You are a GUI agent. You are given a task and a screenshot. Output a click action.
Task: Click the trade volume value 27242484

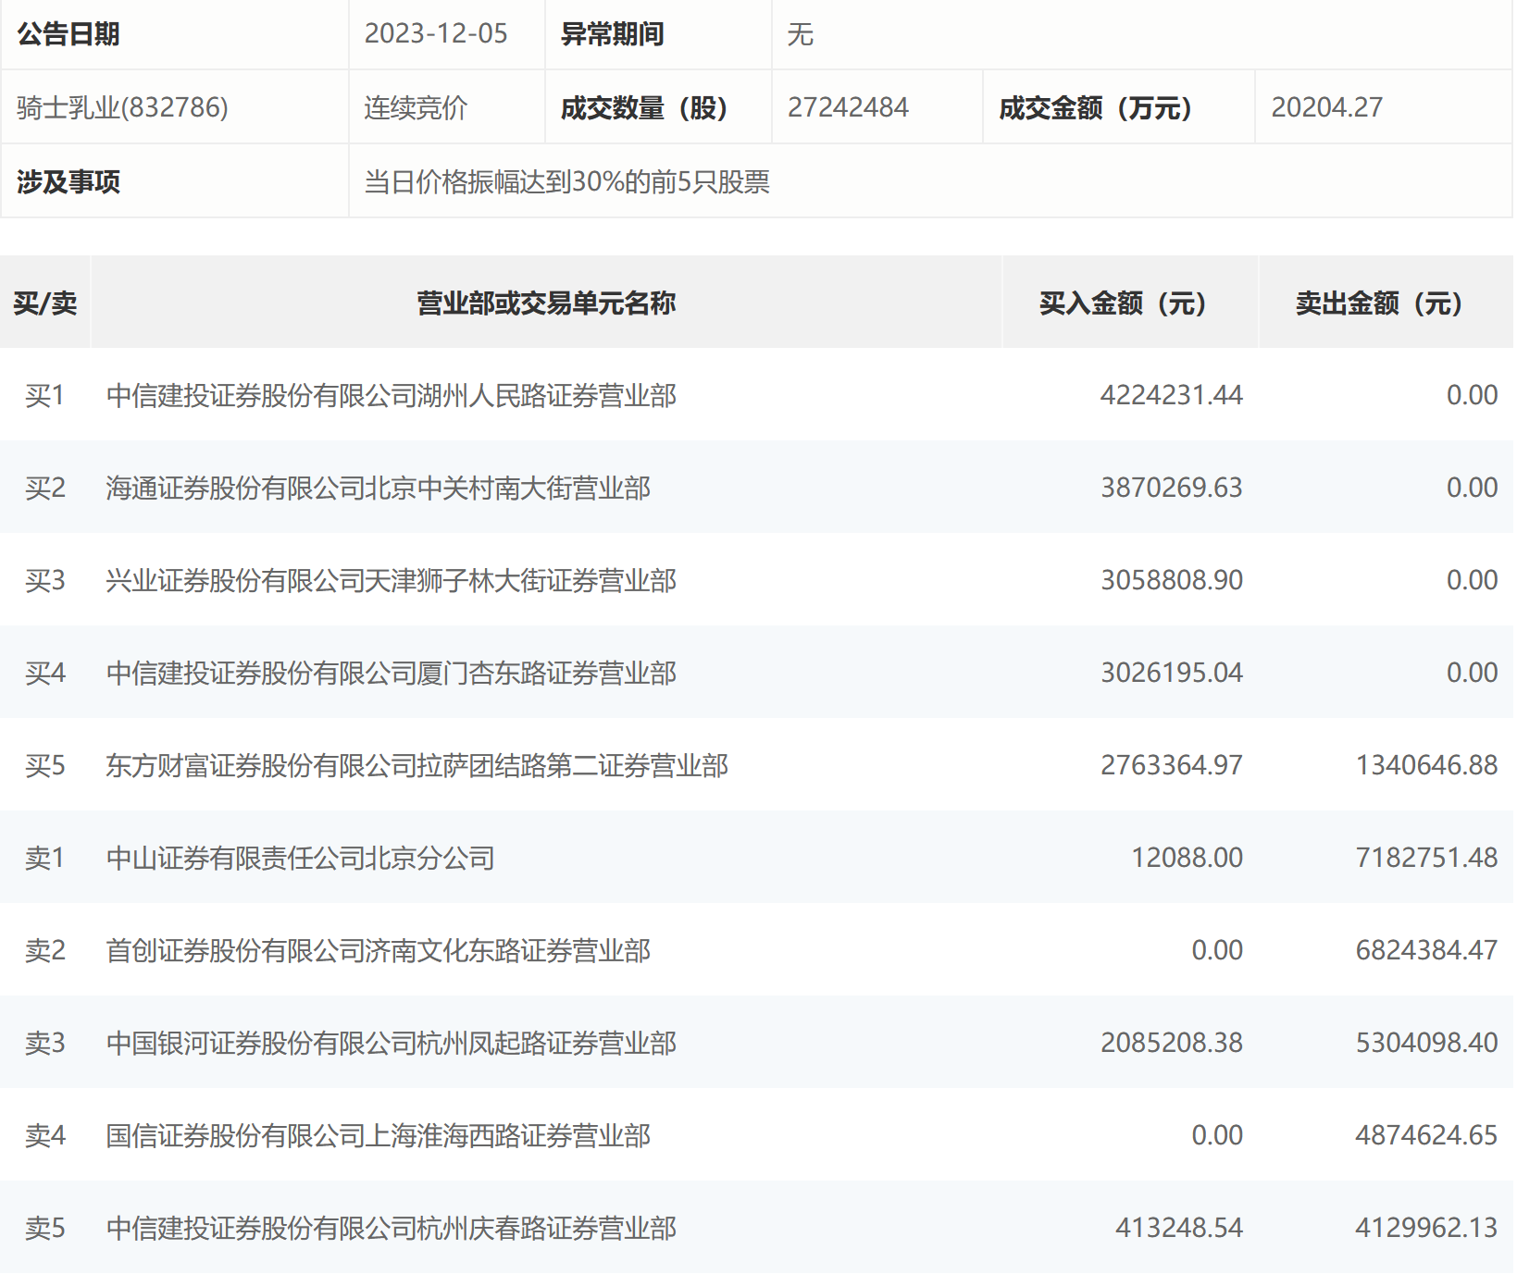[x=848, y=108]
